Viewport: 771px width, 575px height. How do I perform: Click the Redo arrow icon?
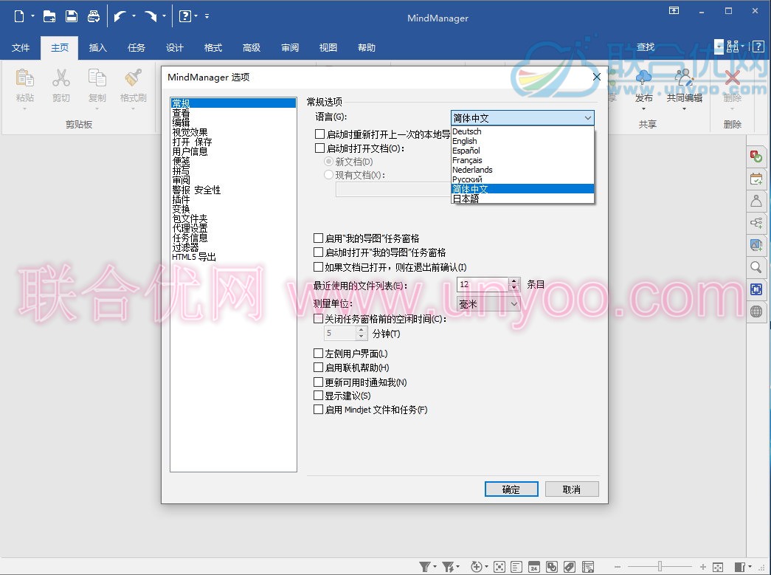(x=151, y=16)
